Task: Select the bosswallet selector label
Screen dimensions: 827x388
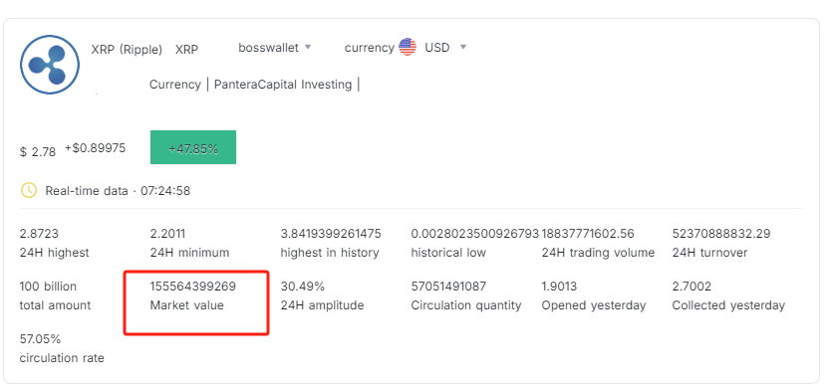Action: point(268,48)
